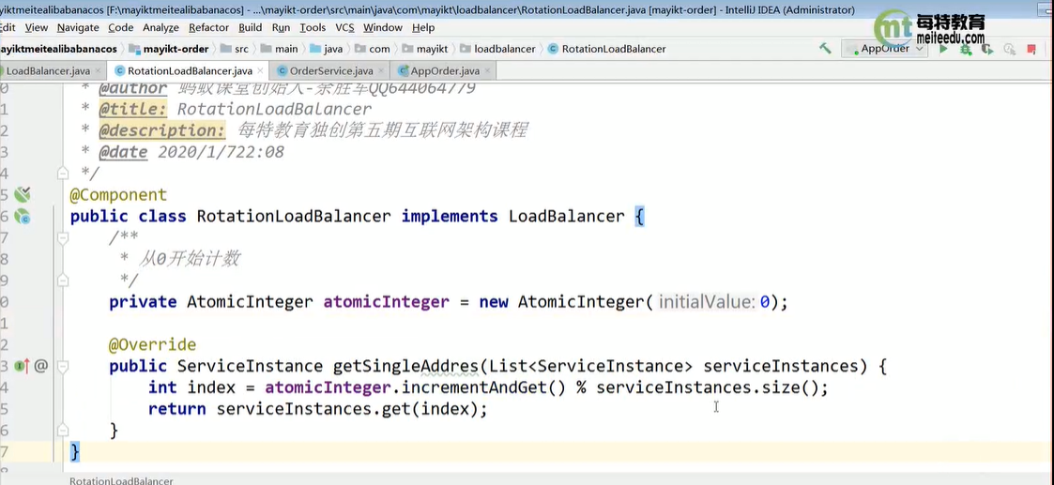
Task: Click the @ gutter marker on getSingleAddres line
Action: pyautogui.click(x=41, y=366)
